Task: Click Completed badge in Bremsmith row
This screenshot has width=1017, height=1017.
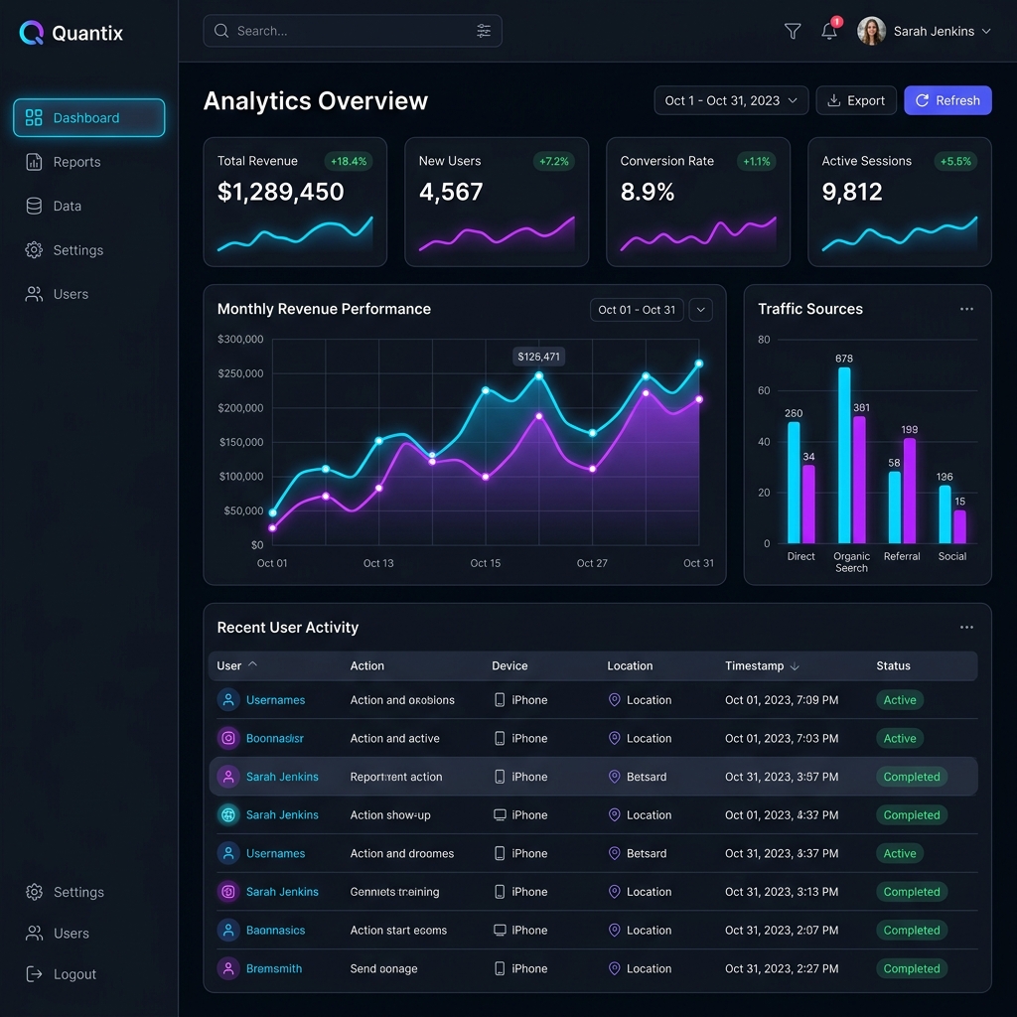Action: 912,968
